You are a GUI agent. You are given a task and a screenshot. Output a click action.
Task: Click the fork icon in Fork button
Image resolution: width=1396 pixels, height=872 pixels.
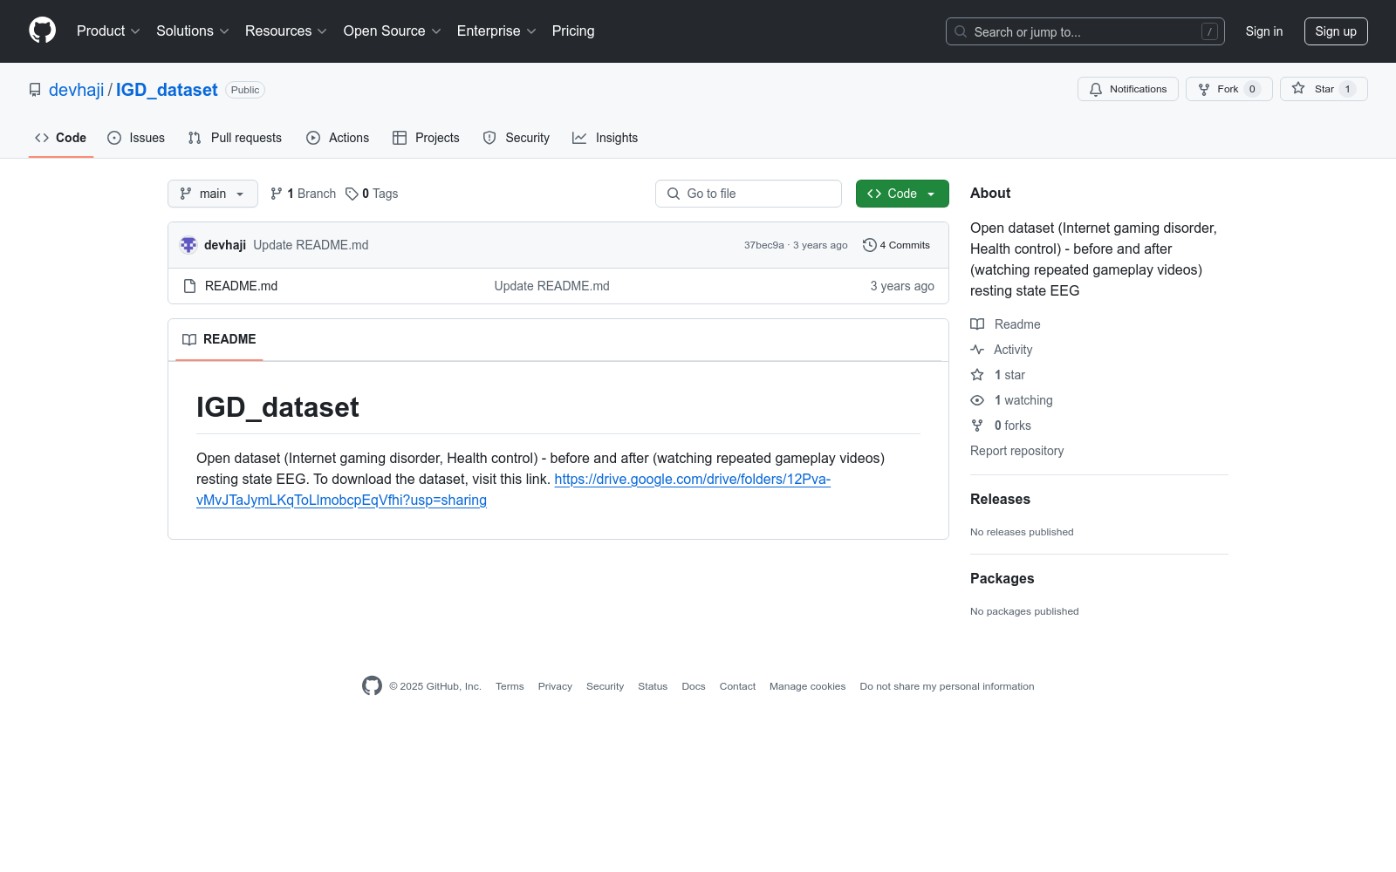click(x=1204, y=89)
